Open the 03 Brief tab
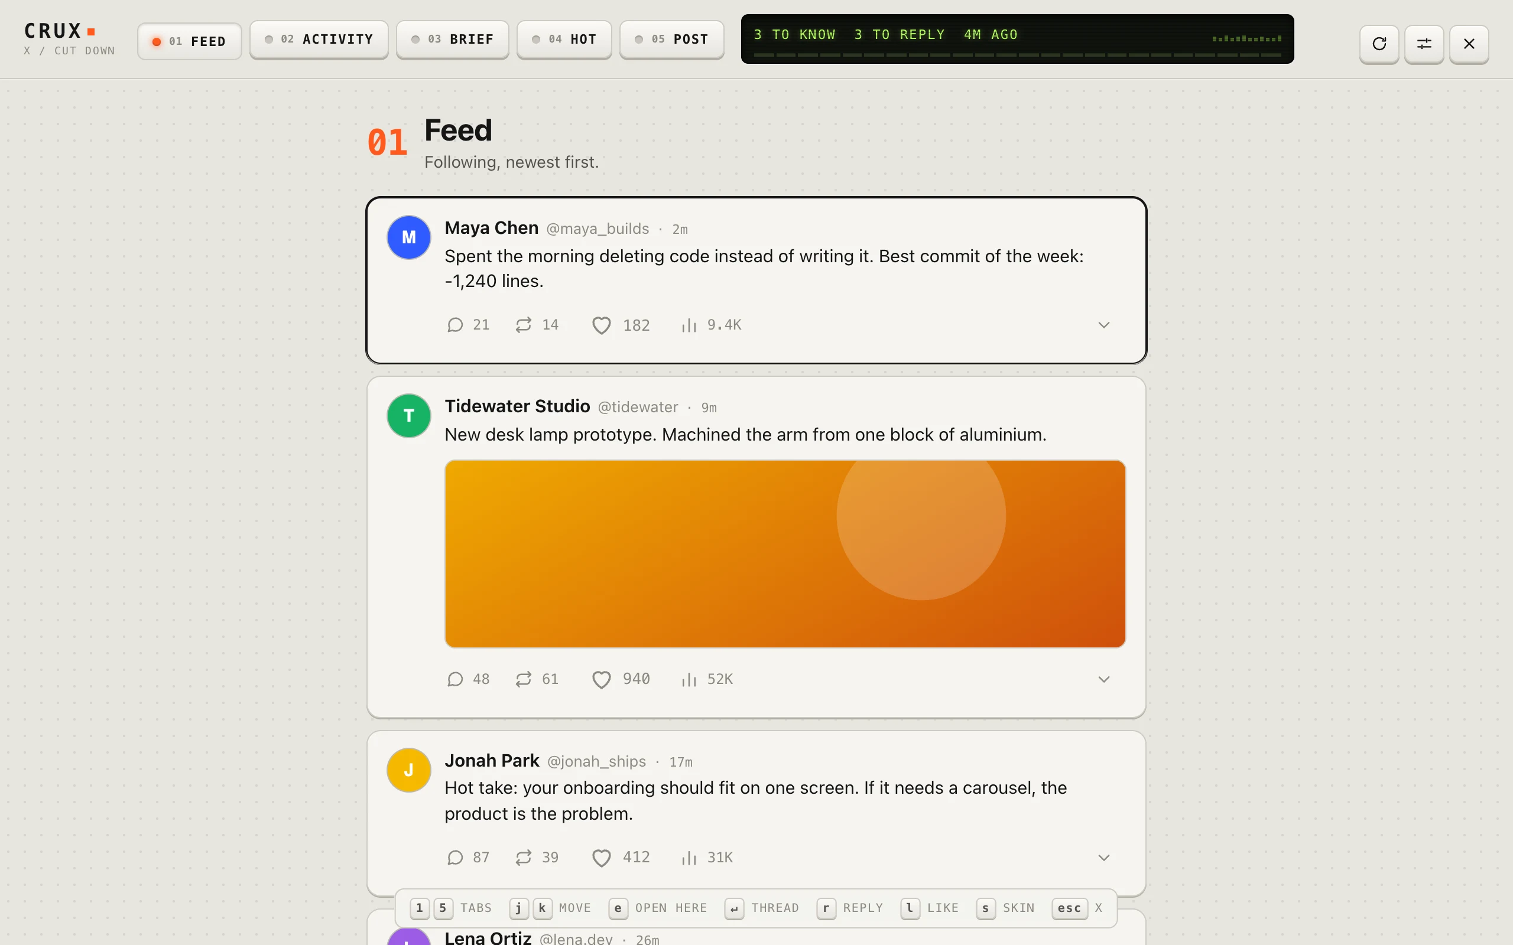Viewport: 1513px width, 945px height. coord(453,40)
